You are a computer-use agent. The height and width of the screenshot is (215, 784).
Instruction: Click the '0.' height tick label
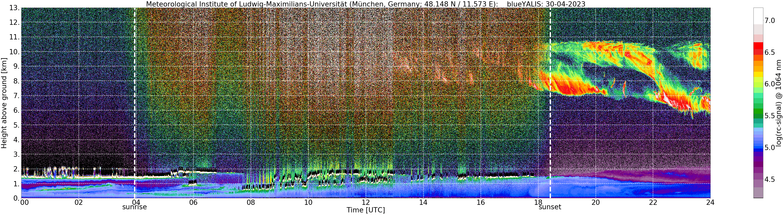[x=16, y=198]
